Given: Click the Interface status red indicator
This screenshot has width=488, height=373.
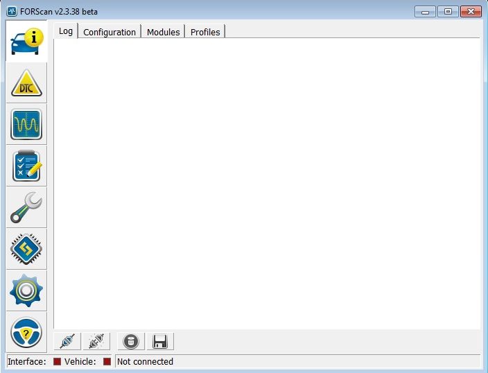Looking at the screenshot, I should [x=58, y=361].
